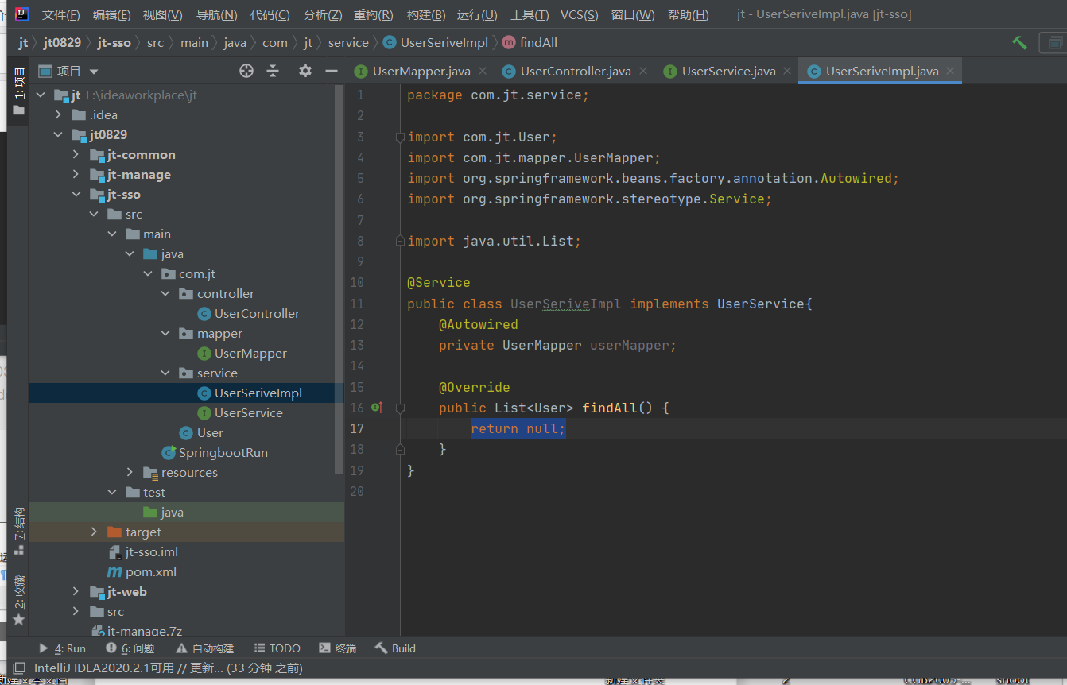Expand the .idea folder
1067x685 pixels.
(x=58, y=115)
